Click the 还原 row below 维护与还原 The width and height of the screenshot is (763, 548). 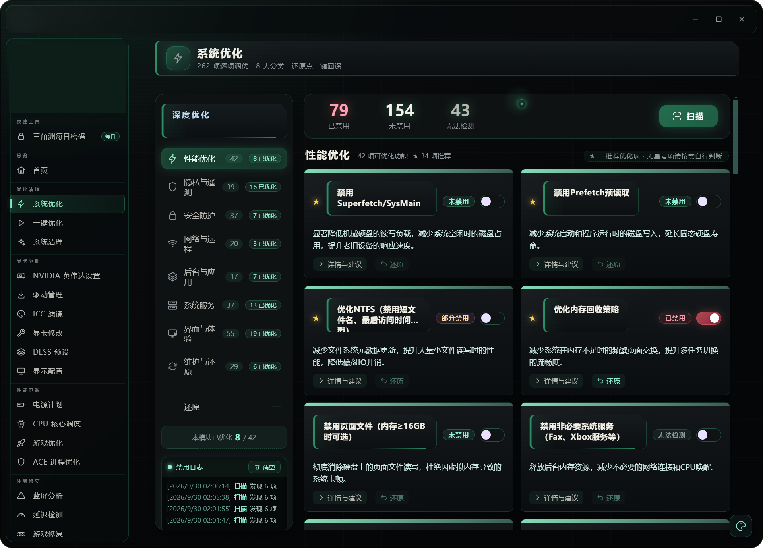point(224,407)
